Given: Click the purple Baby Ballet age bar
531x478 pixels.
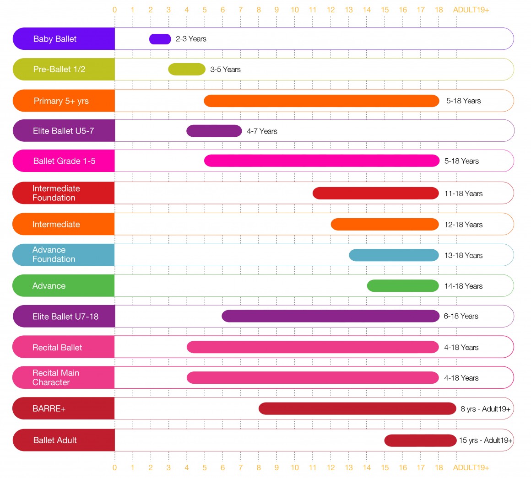Looking at the screenshot, I should tap(160, 39).
